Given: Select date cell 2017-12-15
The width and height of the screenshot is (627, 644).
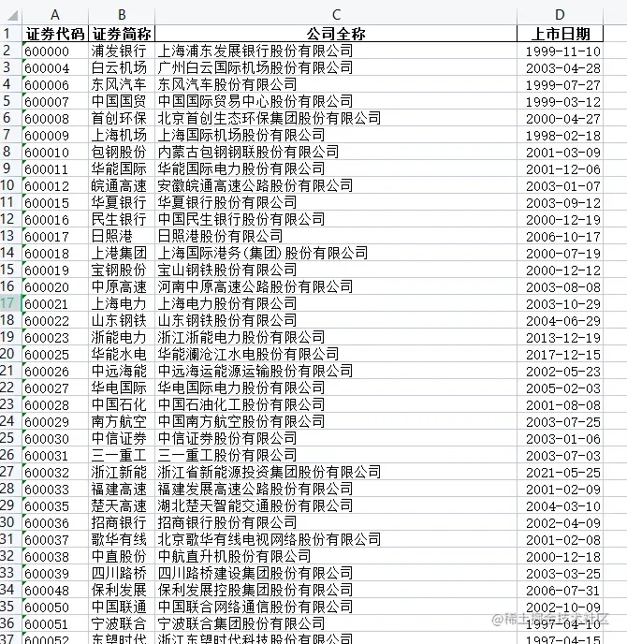Looking at the screenshot, I should 560,354.
